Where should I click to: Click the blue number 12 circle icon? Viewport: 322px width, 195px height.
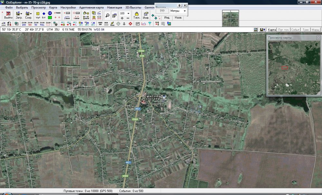(50, 13)
